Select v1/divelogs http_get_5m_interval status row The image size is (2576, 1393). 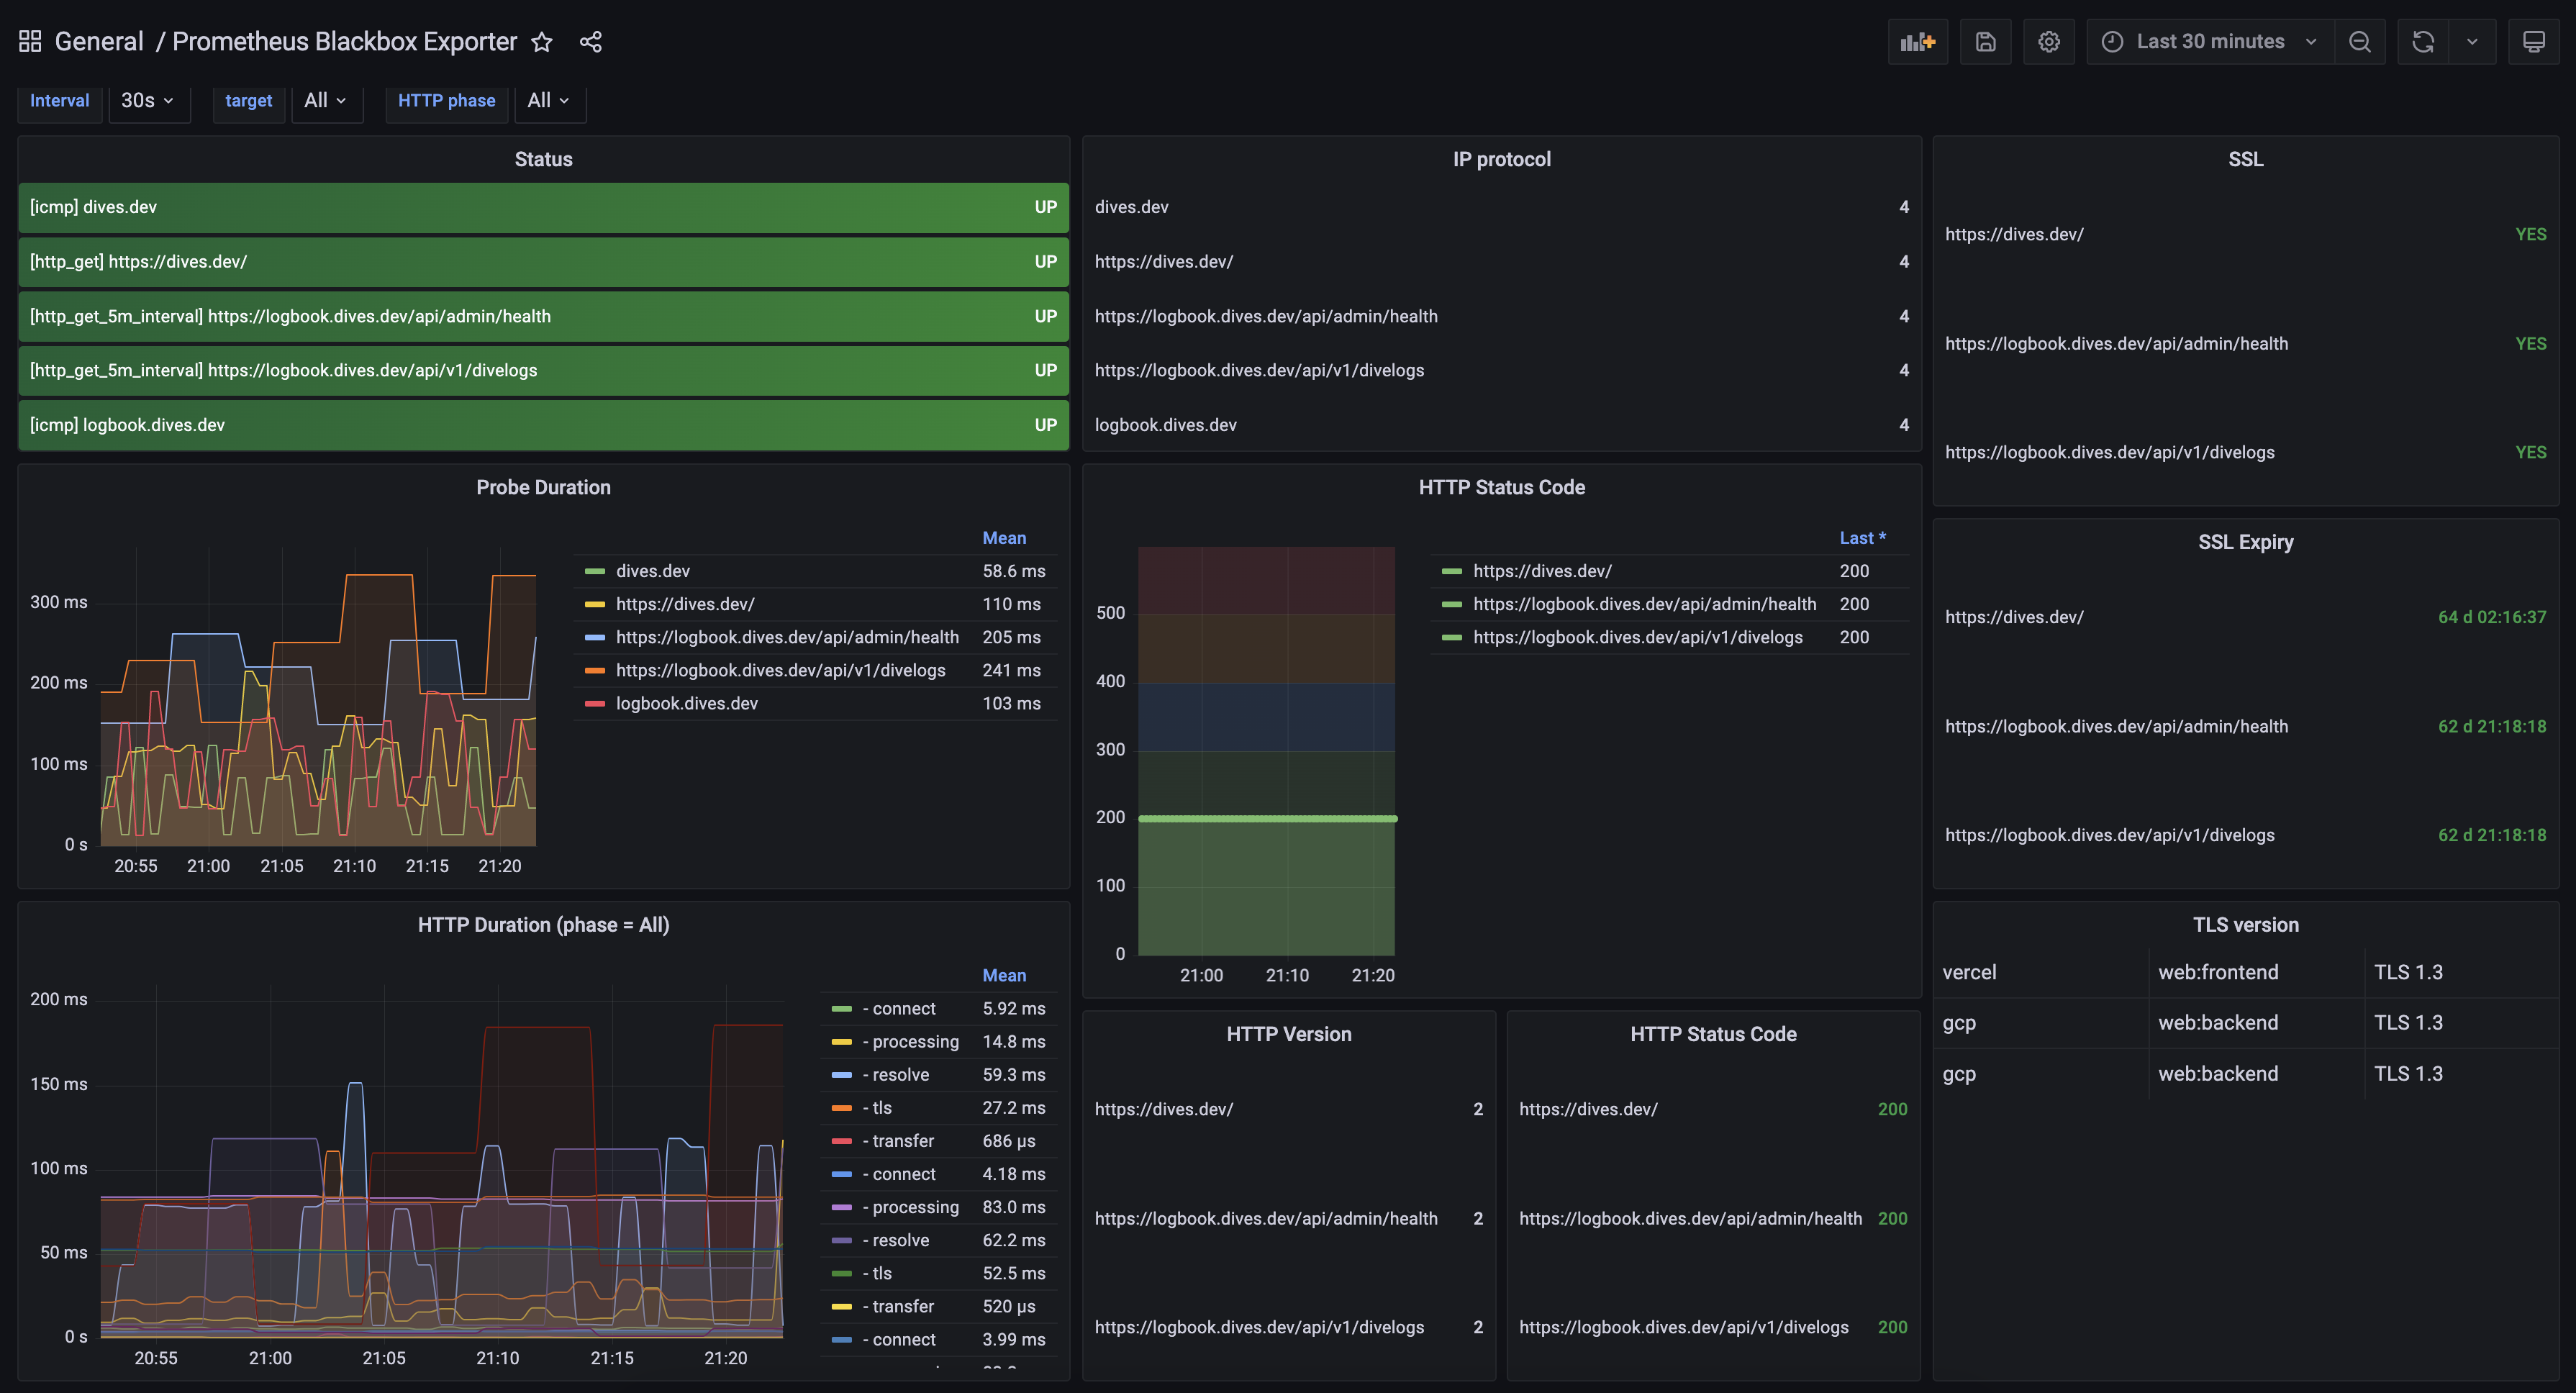pos(543,370)
